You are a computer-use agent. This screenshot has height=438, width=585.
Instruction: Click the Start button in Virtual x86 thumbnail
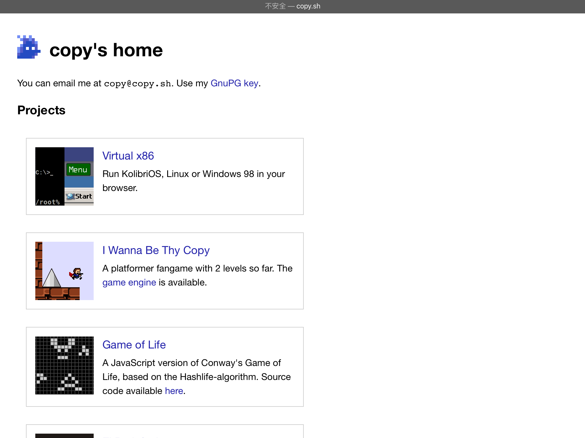pos(79,196)
